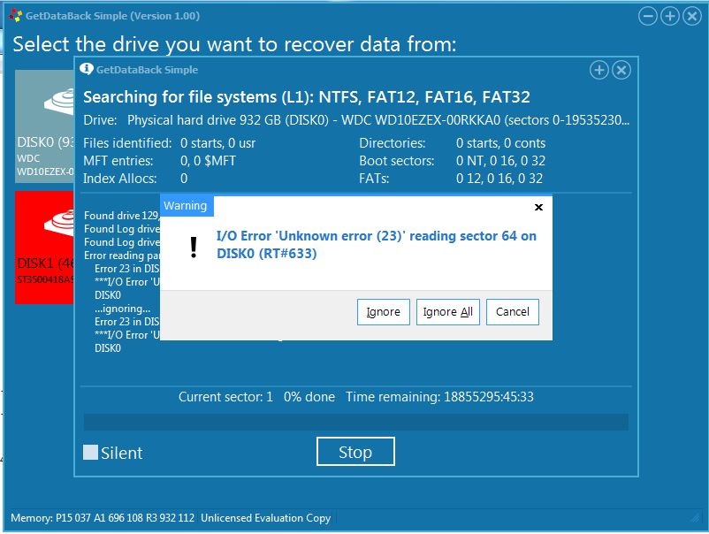Click the Boot sectors value '0 NT, 0 16, 0 32'
The image size is (709, 534).
click(x=500, y=161)
